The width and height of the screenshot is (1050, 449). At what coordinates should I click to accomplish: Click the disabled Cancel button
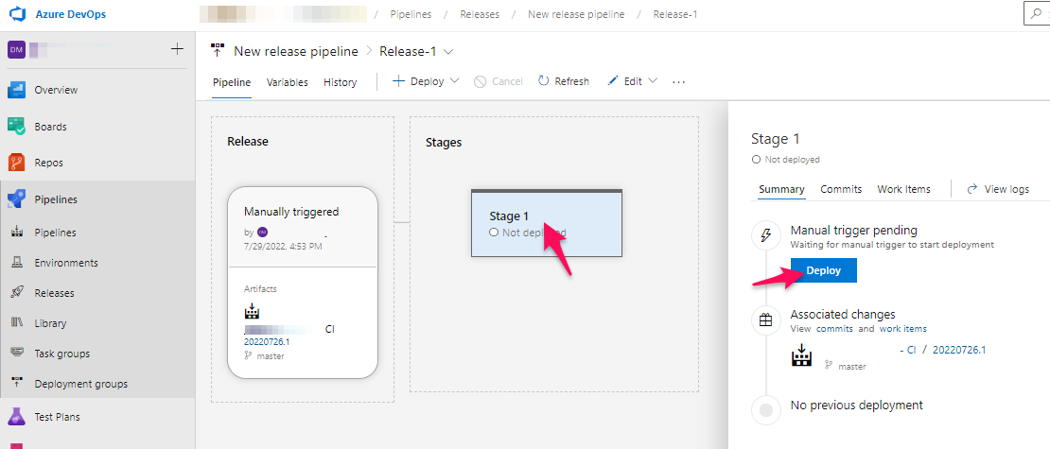click(x=499, y=81)
